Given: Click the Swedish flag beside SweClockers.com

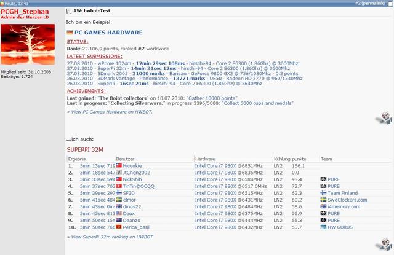Looking at the screenshot, I should pyautogui.click(x=323, y=200).
